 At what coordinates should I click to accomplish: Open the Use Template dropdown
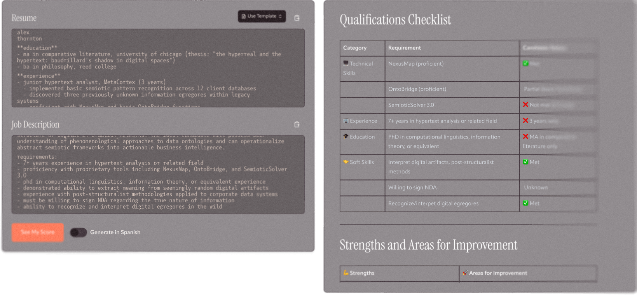tap(262, 16)
